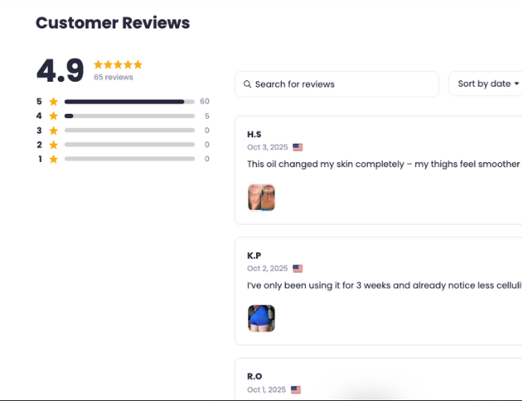The width and height of the screenshot is (522, 401).
Task: Open H.S review photo thumbnail
Action: (x=261, y=197)
